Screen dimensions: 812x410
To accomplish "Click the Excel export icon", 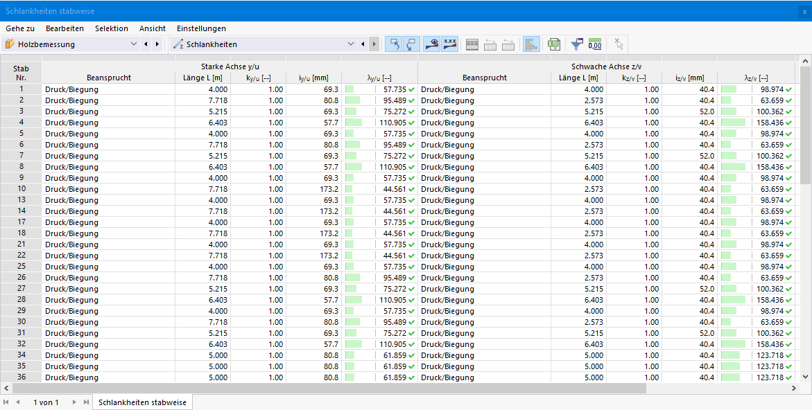I will click(x=553, y=44).
